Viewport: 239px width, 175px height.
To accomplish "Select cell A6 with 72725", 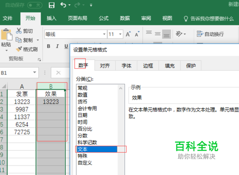I will 22,132.
